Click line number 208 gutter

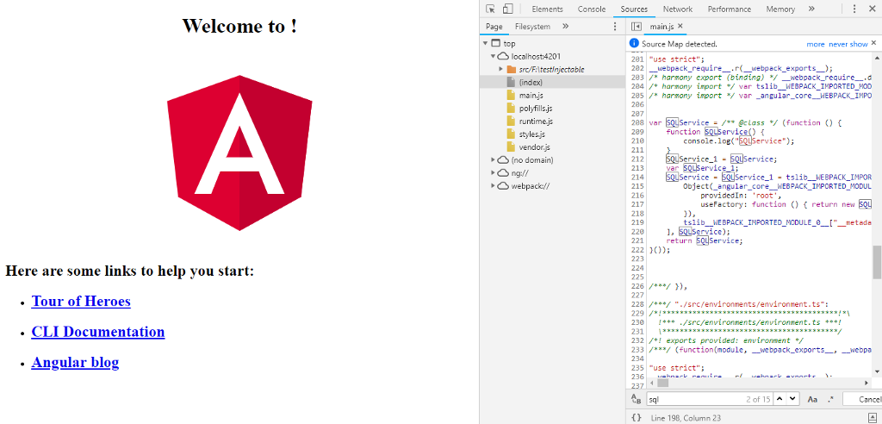pos(637,122)
